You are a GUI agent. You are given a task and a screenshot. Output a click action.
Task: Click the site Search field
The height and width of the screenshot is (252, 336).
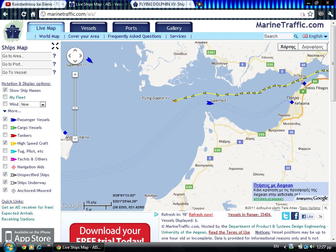click(x=278, y=36)
